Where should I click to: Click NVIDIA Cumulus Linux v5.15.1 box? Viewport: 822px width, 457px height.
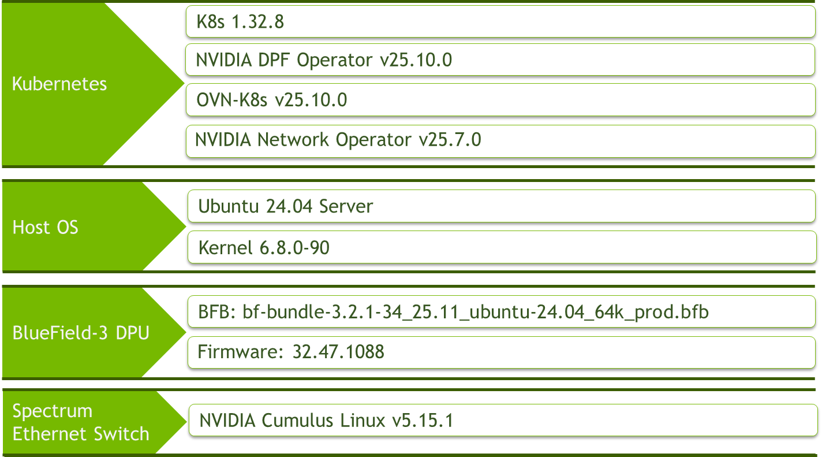coord(503,420)
